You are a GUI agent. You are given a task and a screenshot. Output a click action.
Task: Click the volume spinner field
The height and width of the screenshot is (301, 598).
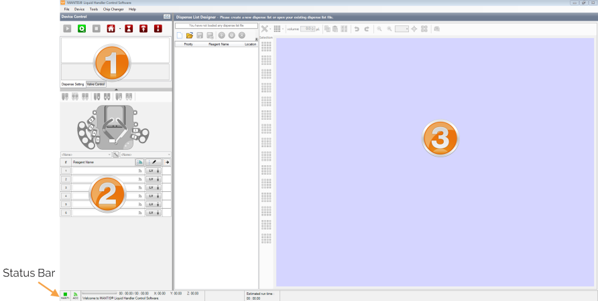309,29
